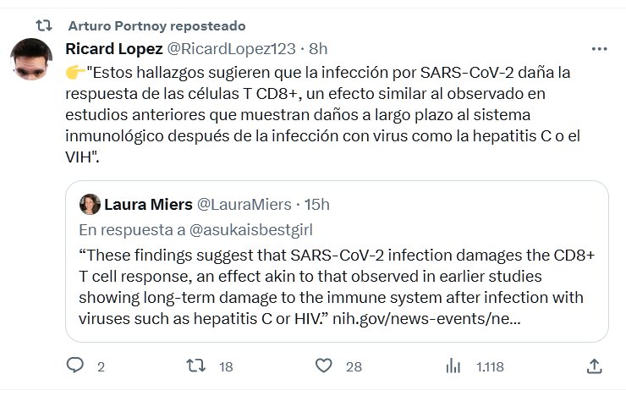Click the reply speech bubble icon
This screenshot has width=626, height=396.
[x=75, y=366]
